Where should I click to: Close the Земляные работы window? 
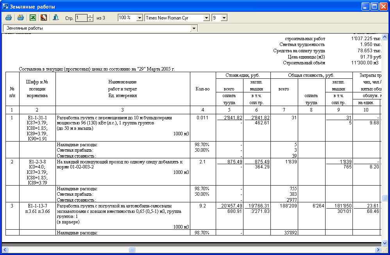(x=383, y=7)
